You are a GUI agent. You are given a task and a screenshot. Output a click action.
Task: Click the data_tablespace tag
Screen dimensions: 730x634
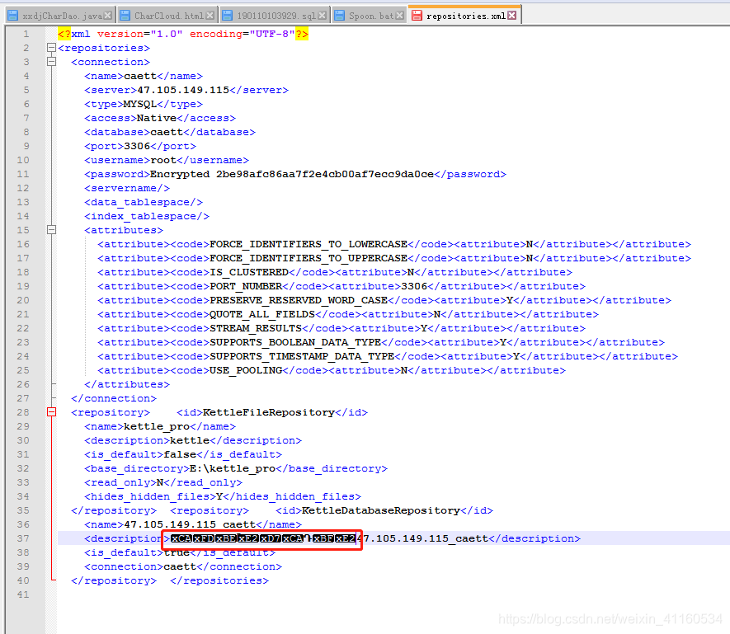tap(144, 203)
